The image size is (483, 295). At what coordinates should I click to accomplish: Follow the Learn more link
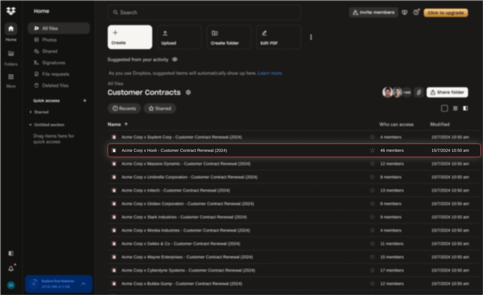click(269, 73)
